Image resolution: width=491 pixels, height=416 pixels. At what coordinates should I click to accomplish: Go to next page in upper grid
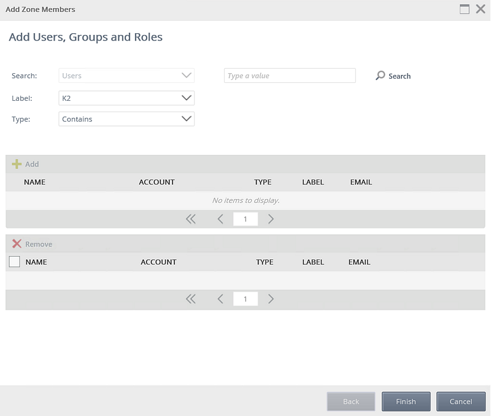(x=271, y=219)
